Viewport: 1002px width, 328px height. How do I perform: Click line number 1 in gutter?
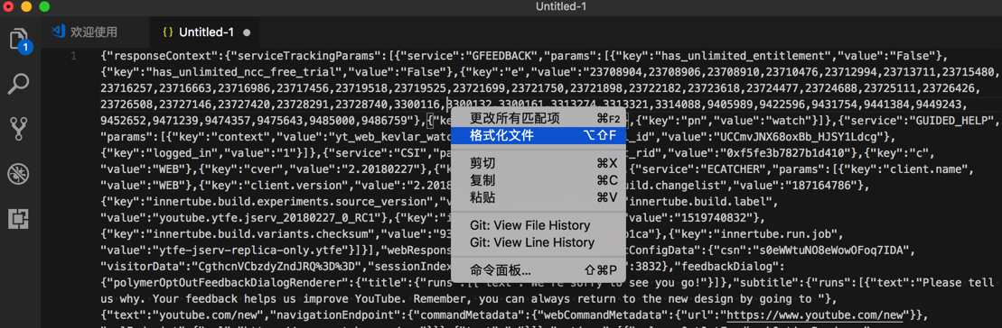[x=73, y=56]
